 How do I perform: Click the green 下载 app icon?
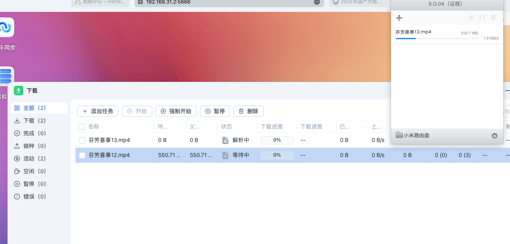(19, 91)
